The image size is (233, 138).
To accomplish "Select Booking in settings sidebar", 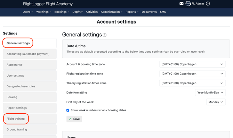I will tap(30, 97).
